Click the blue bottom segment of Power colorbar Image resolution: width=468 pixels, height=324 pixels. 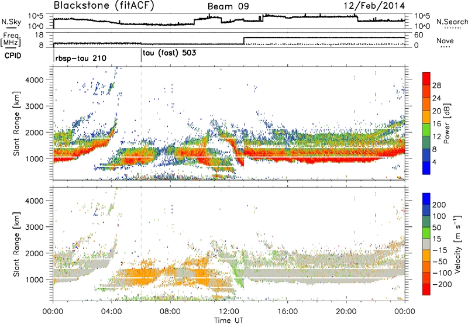tap(426, 168)
